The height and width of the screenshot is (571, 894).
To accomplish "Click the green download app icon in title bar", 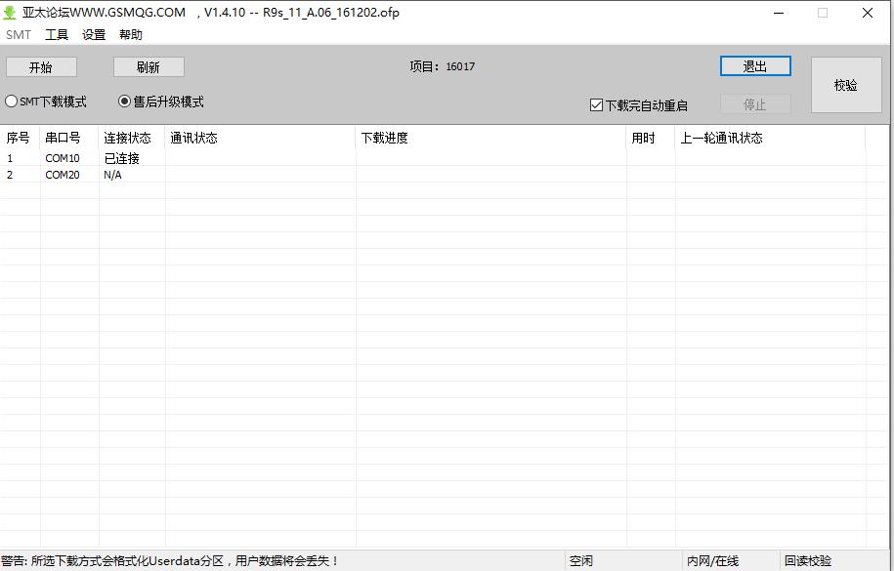I will click(11, 13).
